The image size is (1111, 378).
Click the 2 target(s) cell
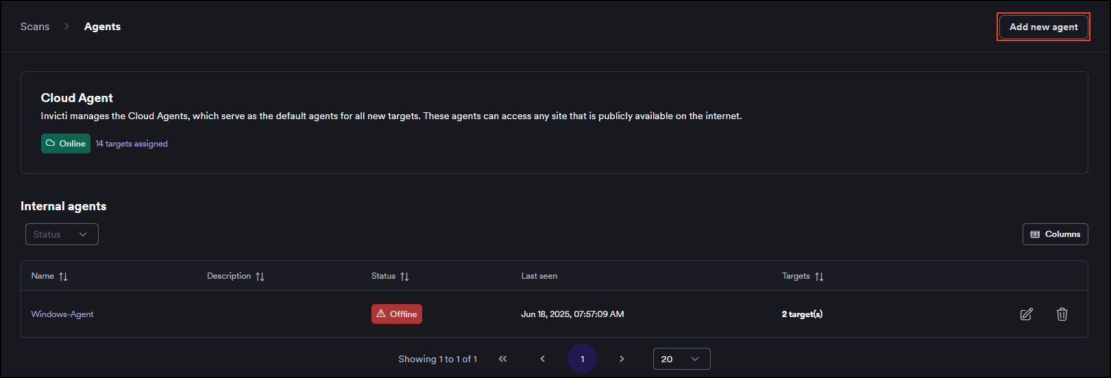tap(802, 314)
